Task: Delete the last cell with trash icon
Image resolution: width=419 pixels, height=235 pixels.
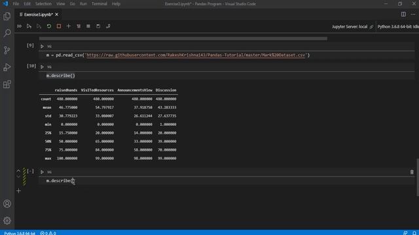Action: click(412, 172)
